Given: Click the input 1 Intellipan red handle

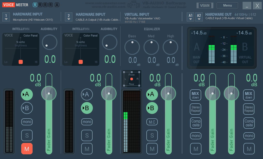Looking at the screenshot, I should 21,62.
